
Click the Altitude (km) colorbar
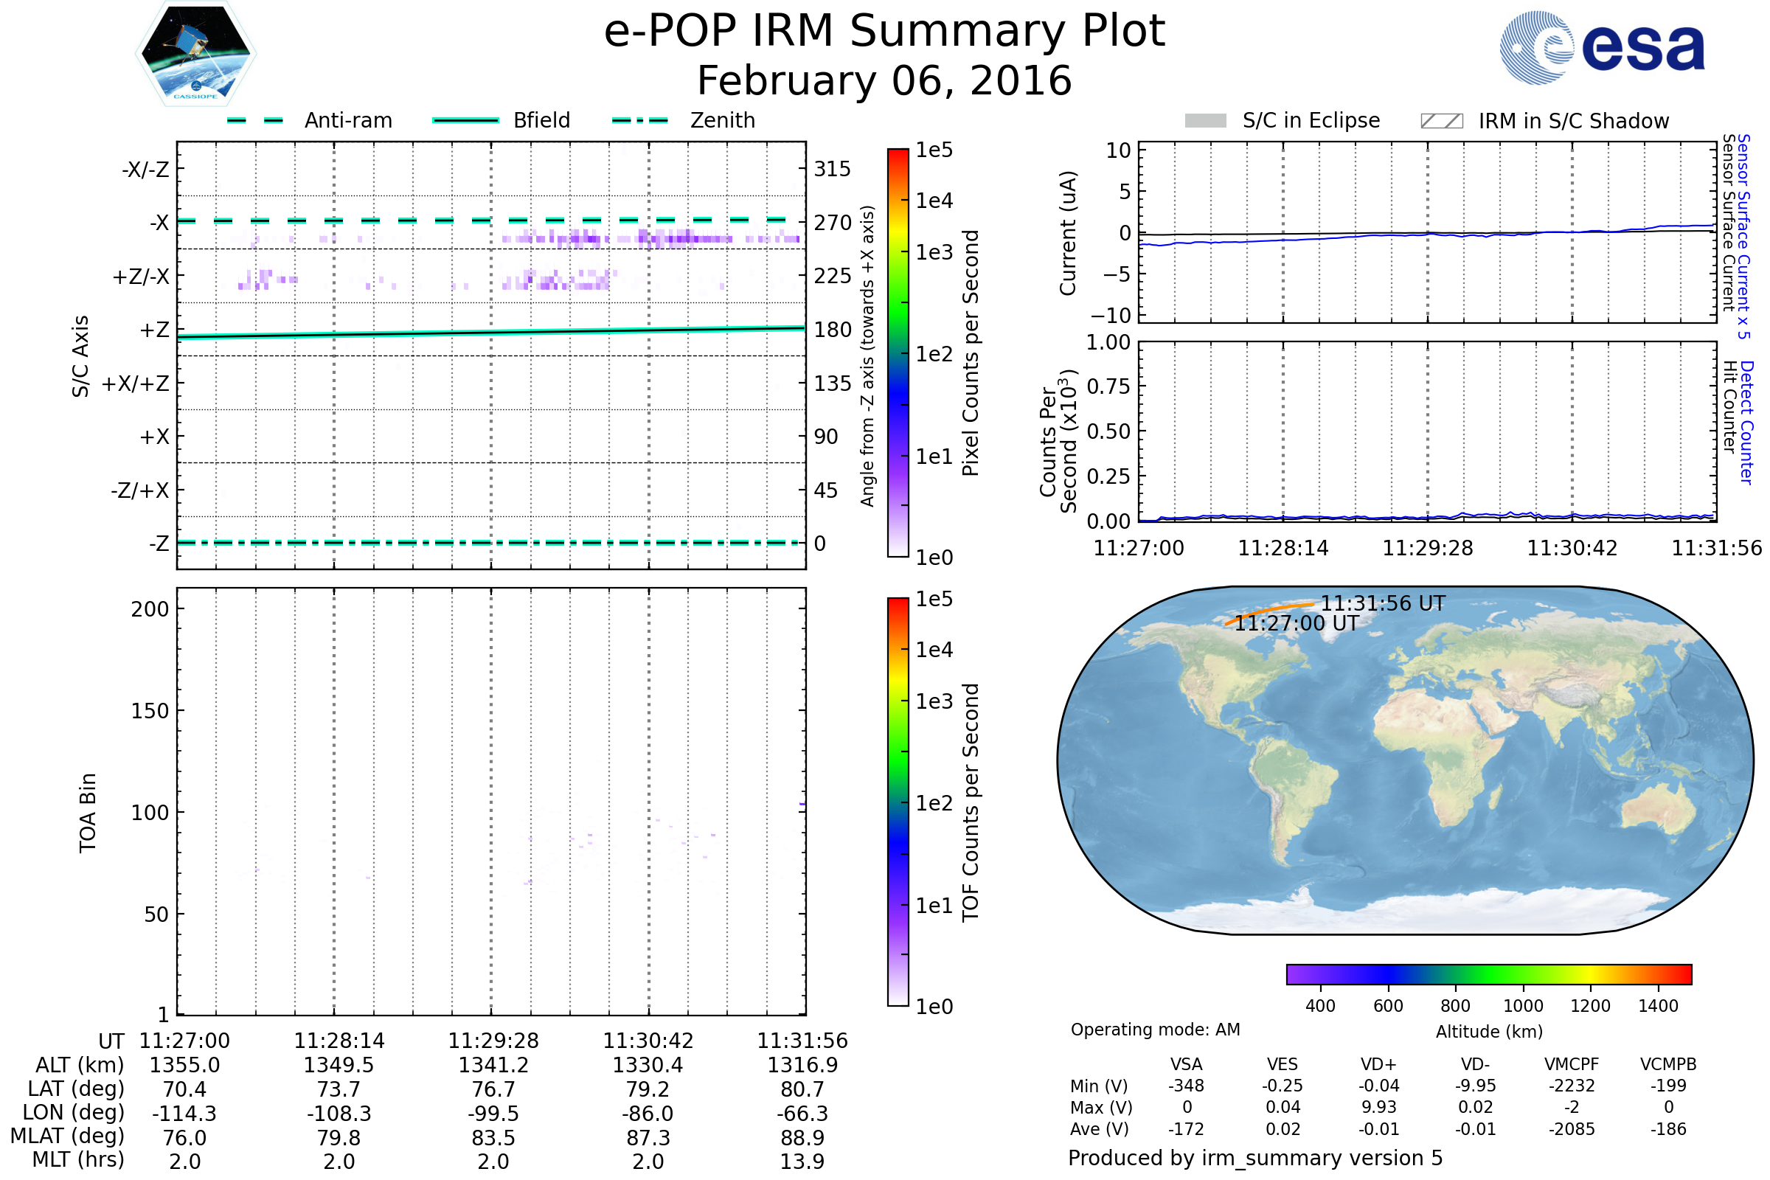tap(1488, 974)
